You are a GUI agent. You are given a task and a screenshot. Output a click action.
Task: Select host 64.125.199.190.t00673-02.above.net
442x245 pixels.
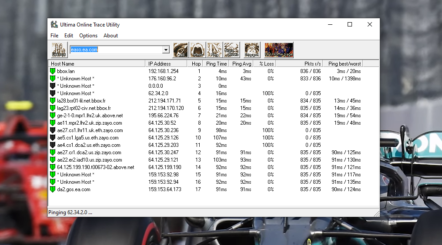96,167
